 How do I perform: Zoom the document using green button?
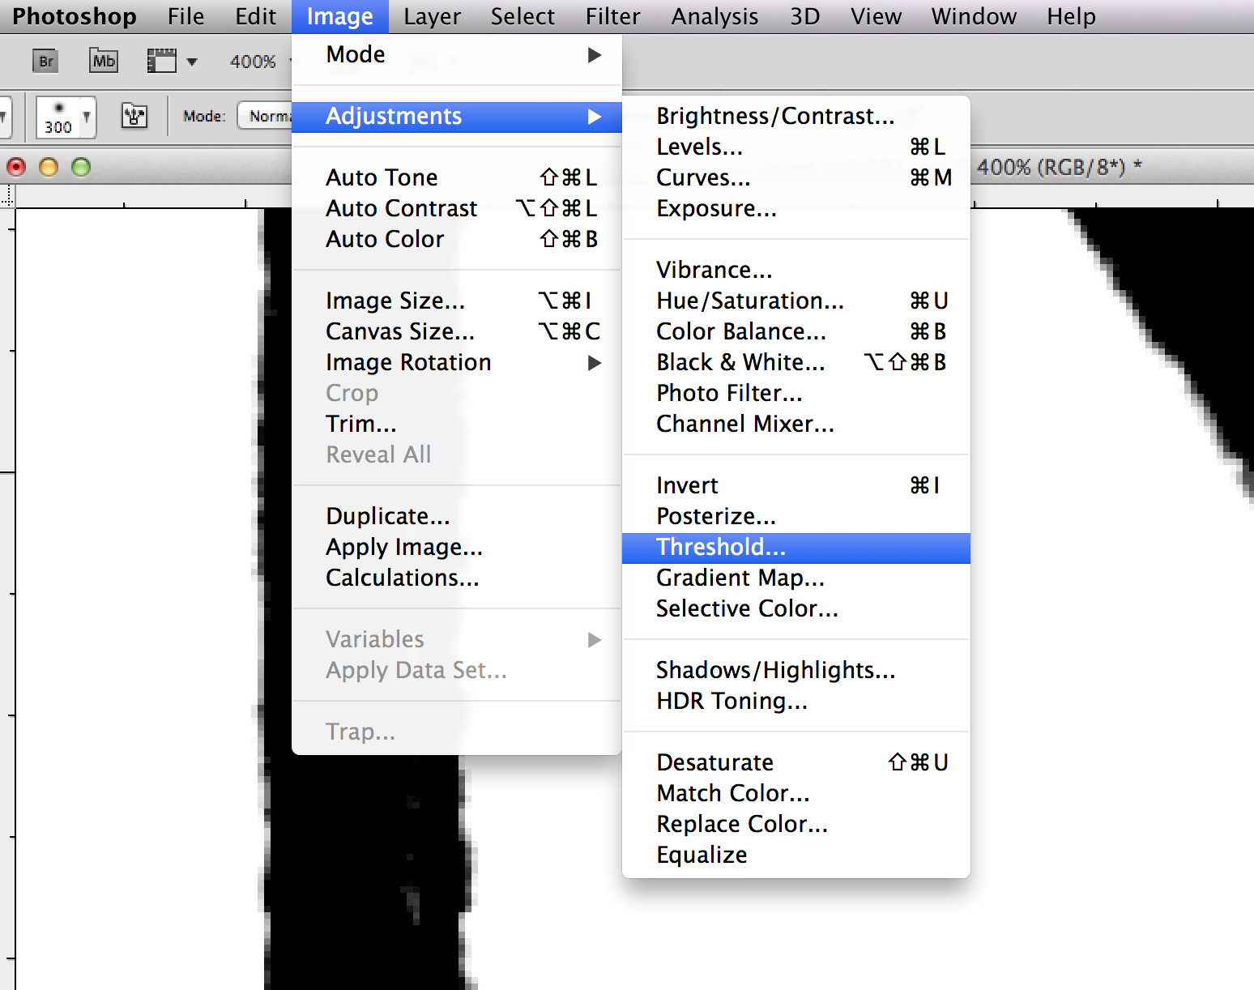tap(81, 167)
